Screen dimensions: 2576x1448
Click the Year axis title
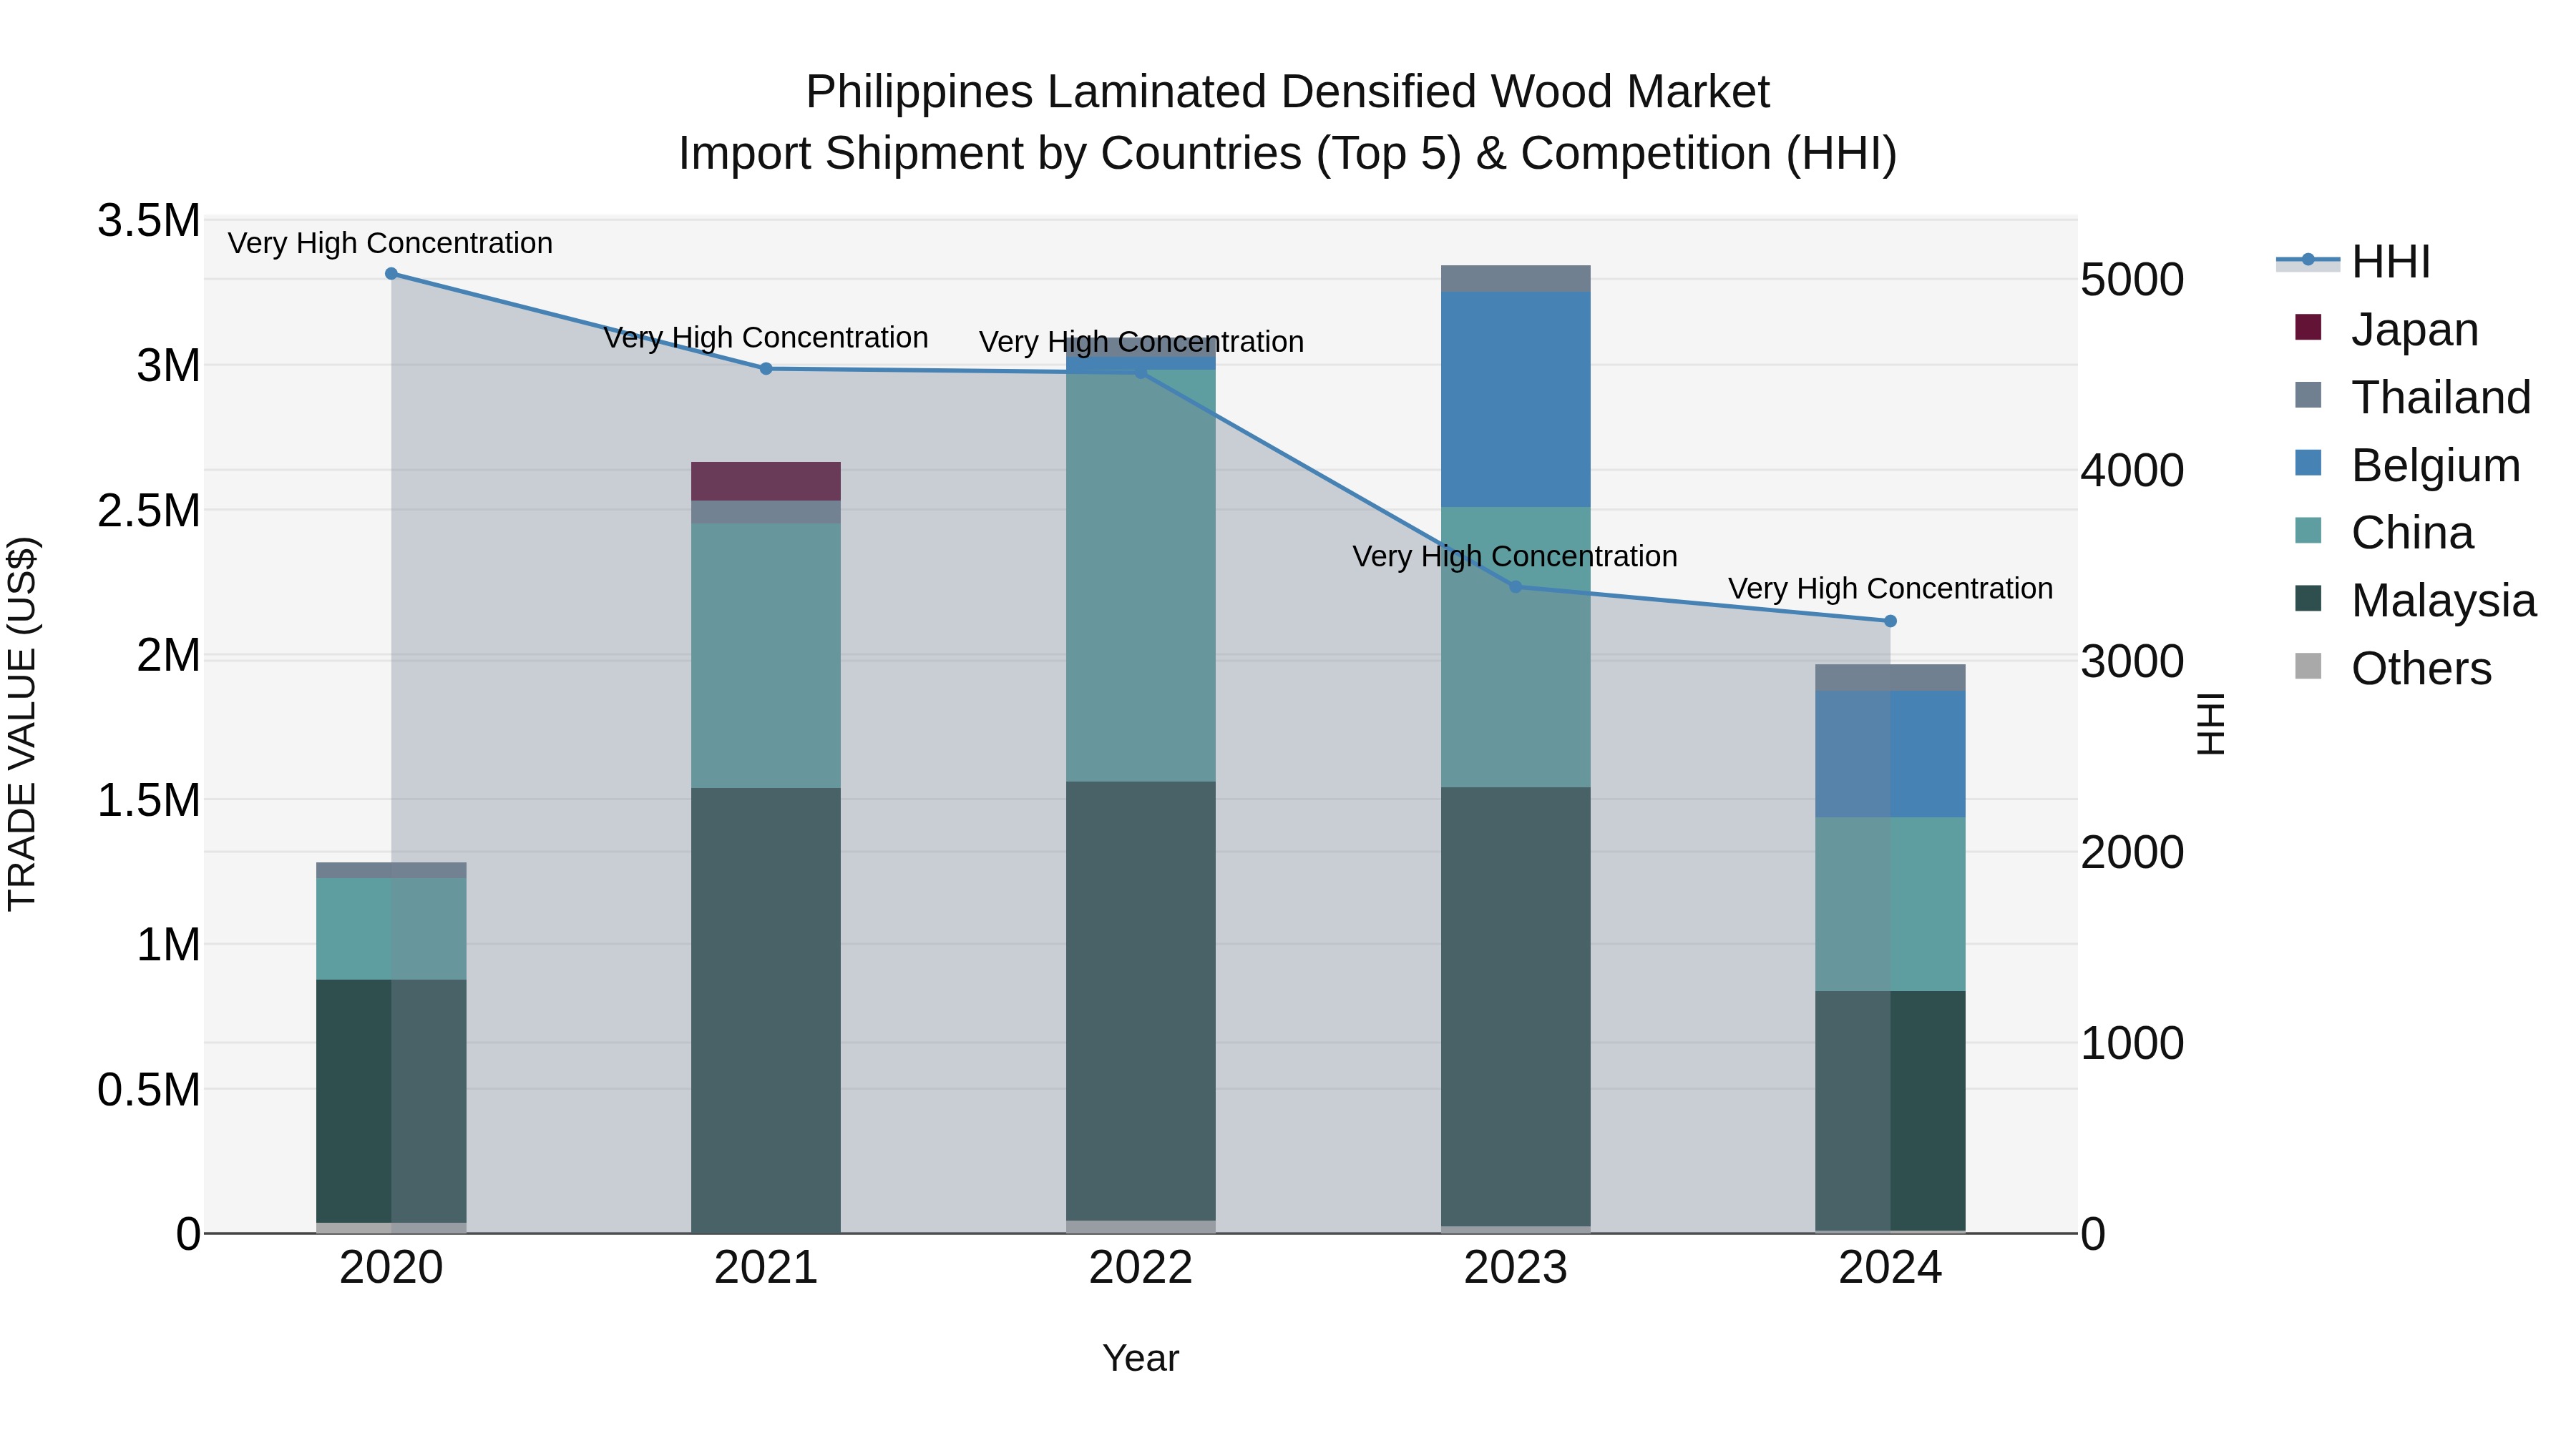click(x=1141, y=1358)
